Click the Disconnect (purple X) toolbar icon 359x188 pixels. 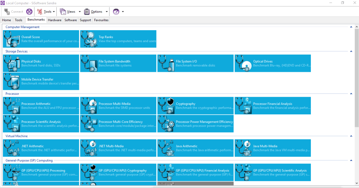[x=29, y=12]
